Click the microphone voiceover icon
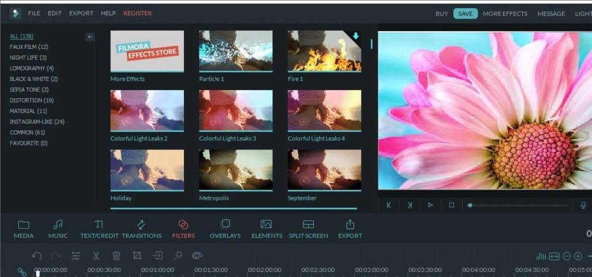The height and width of the screenshot is (277, 592). point(583,205)
